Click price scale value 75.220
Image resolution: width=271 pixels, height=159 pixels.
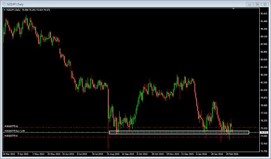264,128
